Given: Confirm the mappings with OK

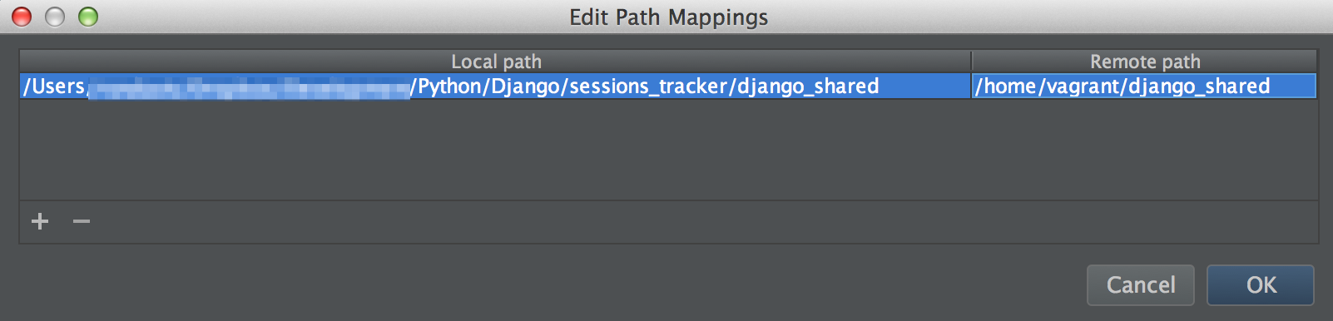Looking at the screenshot, I should point(1261,285).
